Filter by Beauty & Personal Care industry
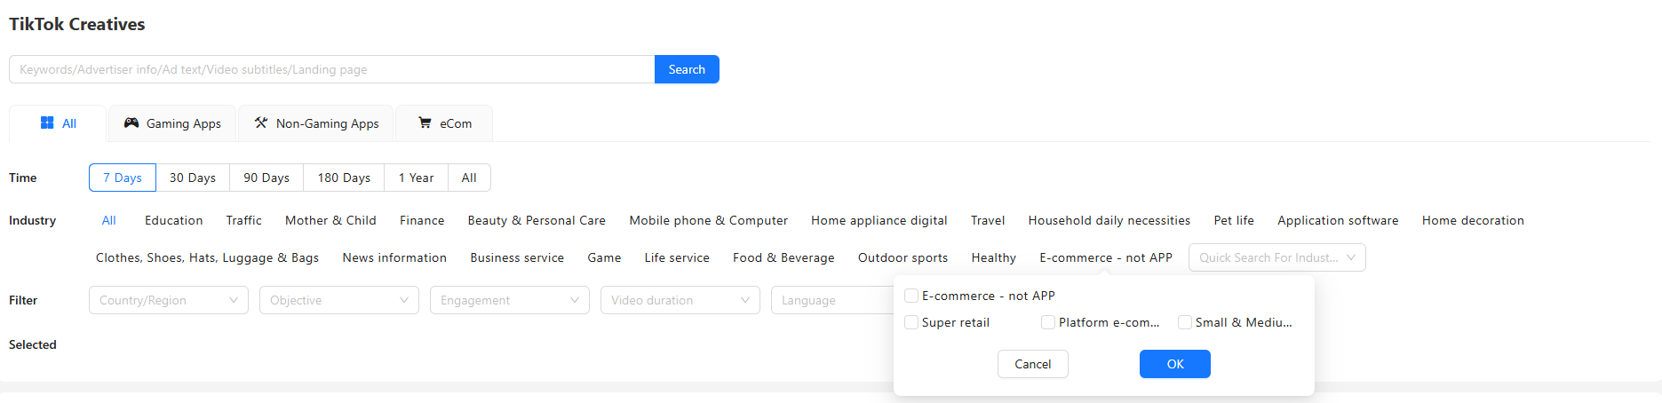The image size is (1662, 403). [x=537, y=220]
